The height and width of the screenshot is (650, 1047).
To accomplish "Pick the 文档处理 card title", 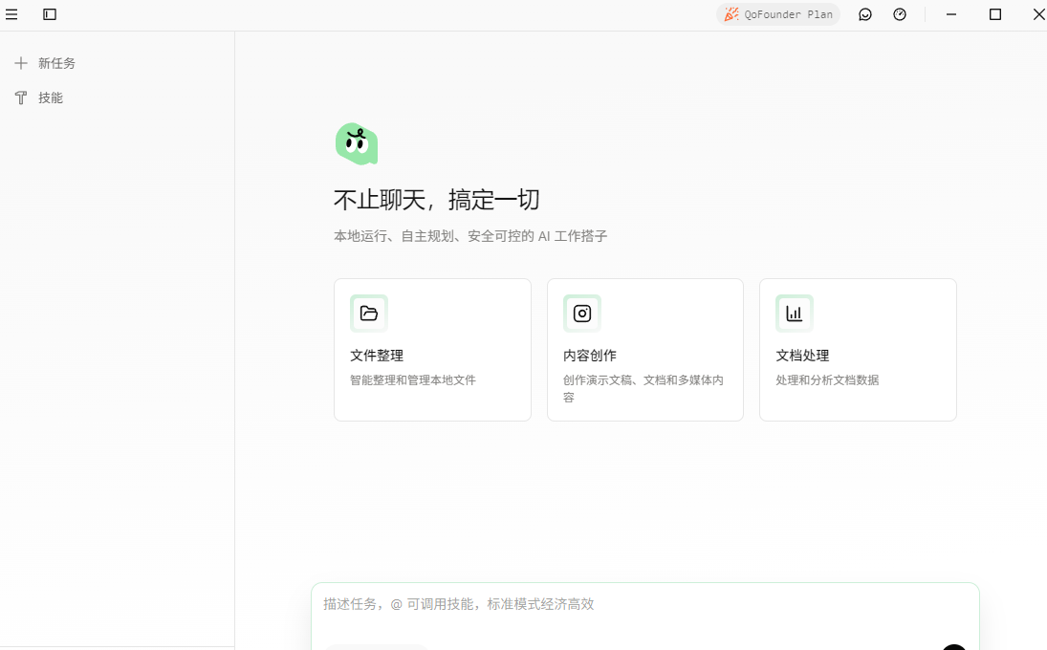I will pos(802,356).
